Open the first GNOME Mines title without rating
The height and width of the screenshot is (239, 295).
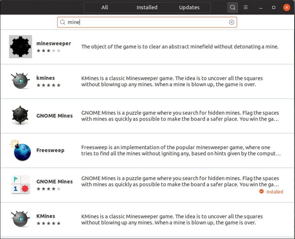pos(55,116)
